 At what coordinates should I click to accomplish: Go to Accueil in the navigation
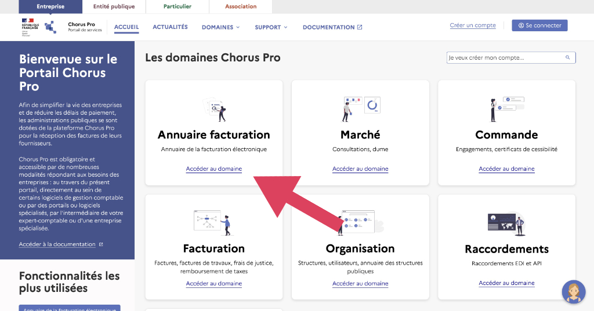click(x=126, y=27)
